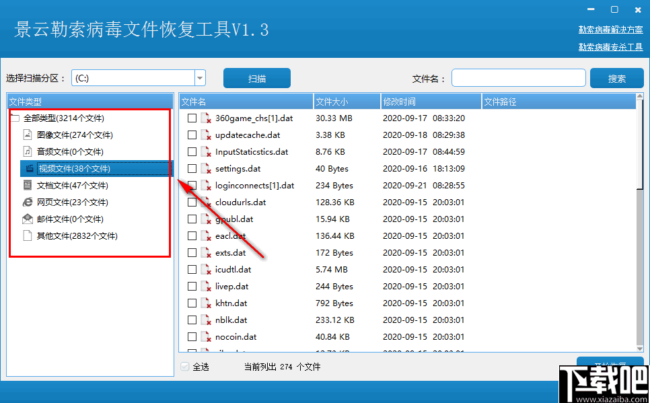Click file icon beside livep.dat
The height and width of the screenshot is (403, 650).
click(206, 286)
